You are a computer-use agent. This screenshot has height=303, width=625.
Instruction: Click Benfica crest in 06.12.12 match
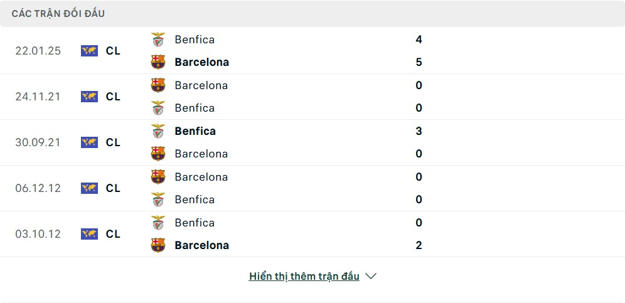158,199
